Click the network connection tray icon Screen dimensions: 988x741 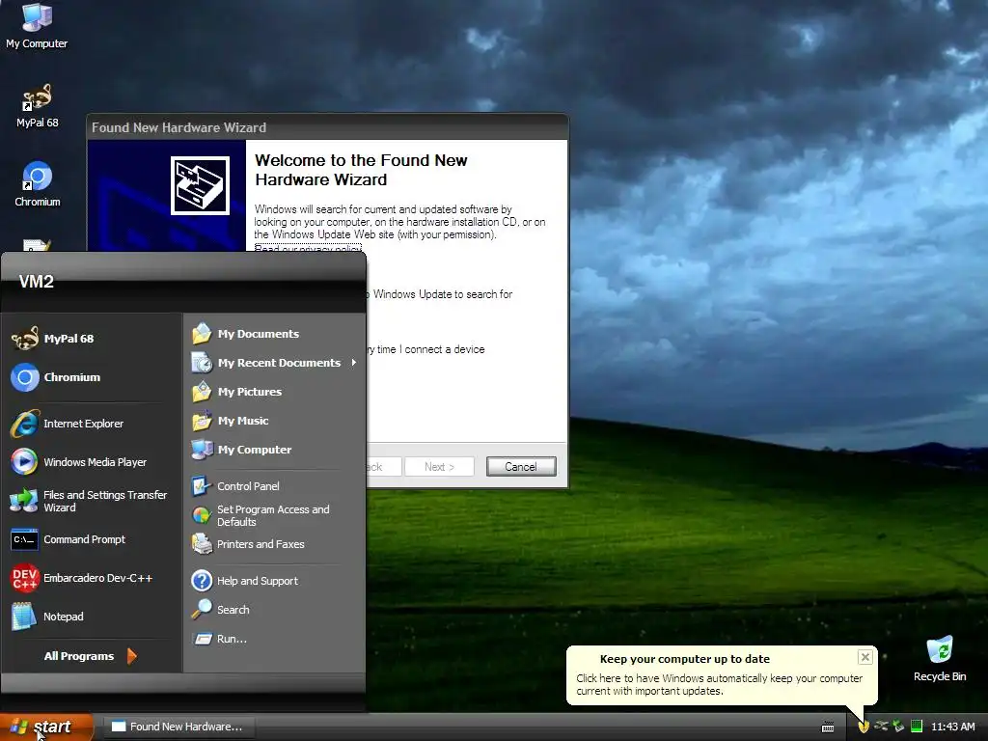881,727
